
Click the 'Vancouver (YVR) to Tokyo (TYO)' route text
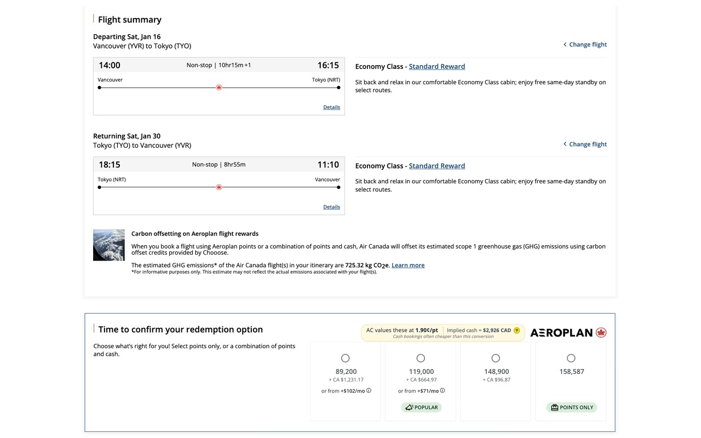click(142, 46)
